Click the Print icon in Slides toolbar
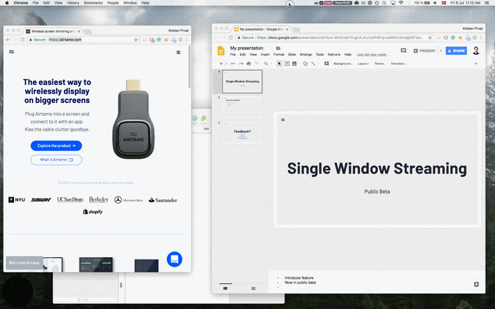 point(249,63)
